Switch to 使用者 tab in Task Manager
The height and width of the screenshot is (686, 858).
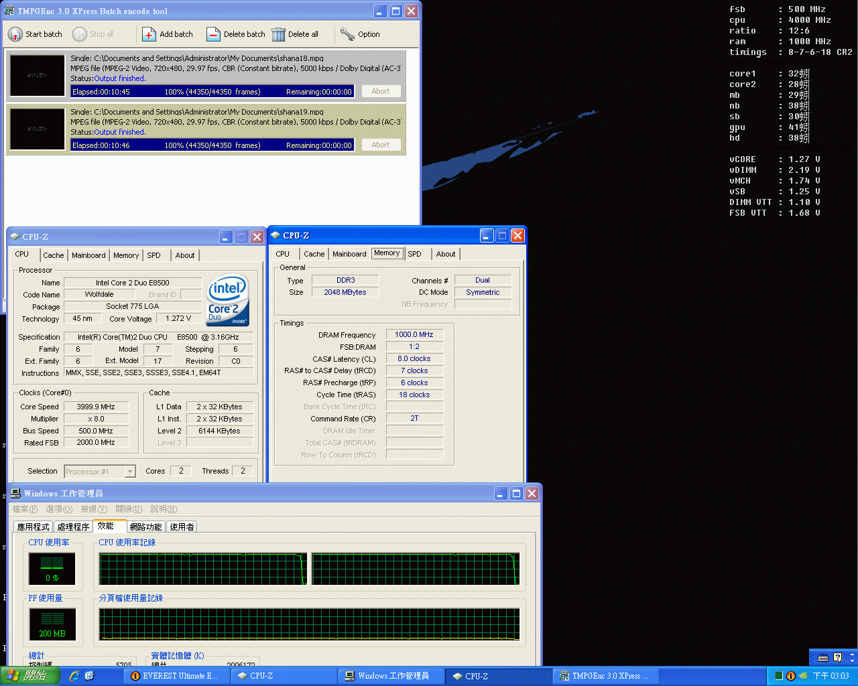(x=182, y=527)
